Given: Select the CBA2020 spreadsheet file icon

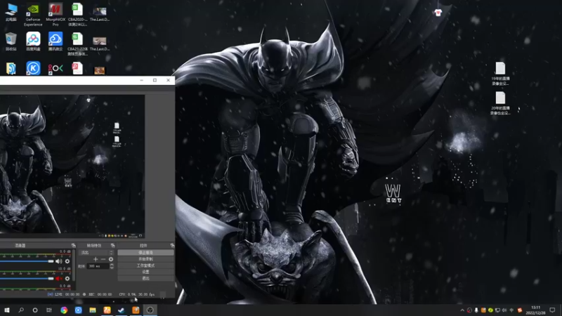Looking at the screenshot, I should 77,14.
